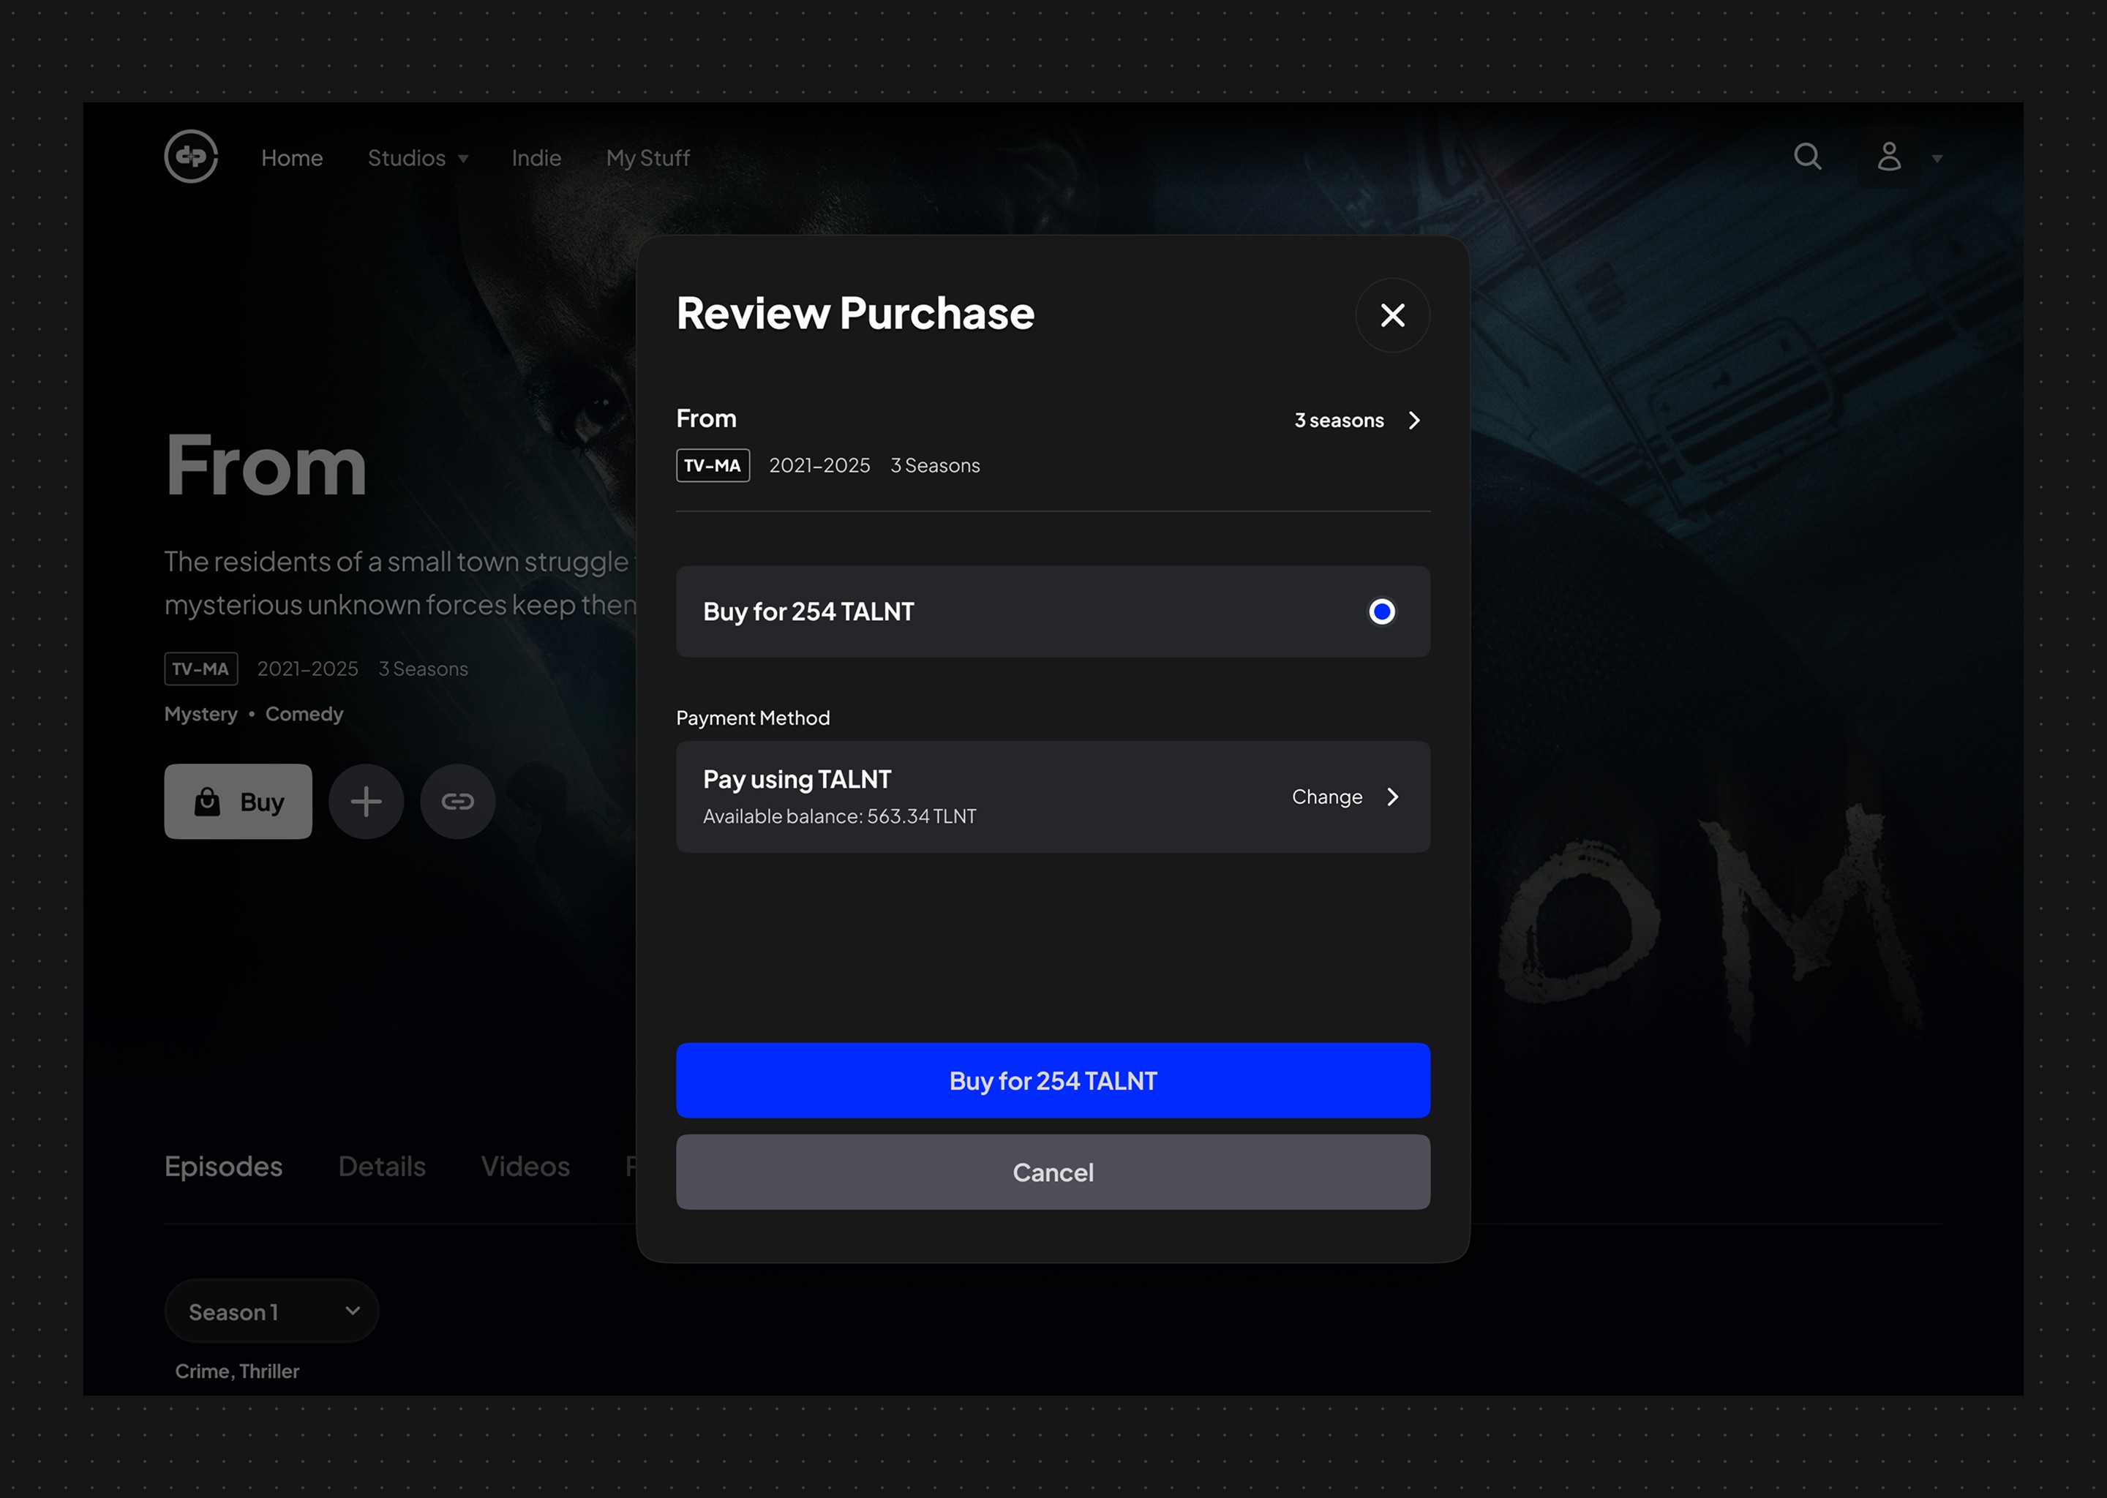This screenshot has width=2107, height=1498.
Task: Expand account menu arrow beside profile
Action: [x=1937, y=159]
